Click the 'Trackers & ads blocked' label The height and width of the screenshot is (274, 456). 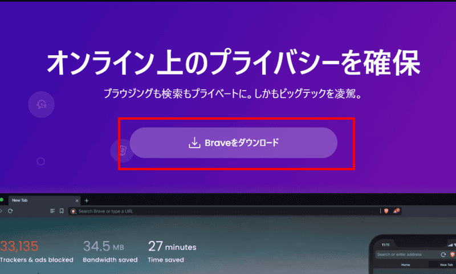36,260
